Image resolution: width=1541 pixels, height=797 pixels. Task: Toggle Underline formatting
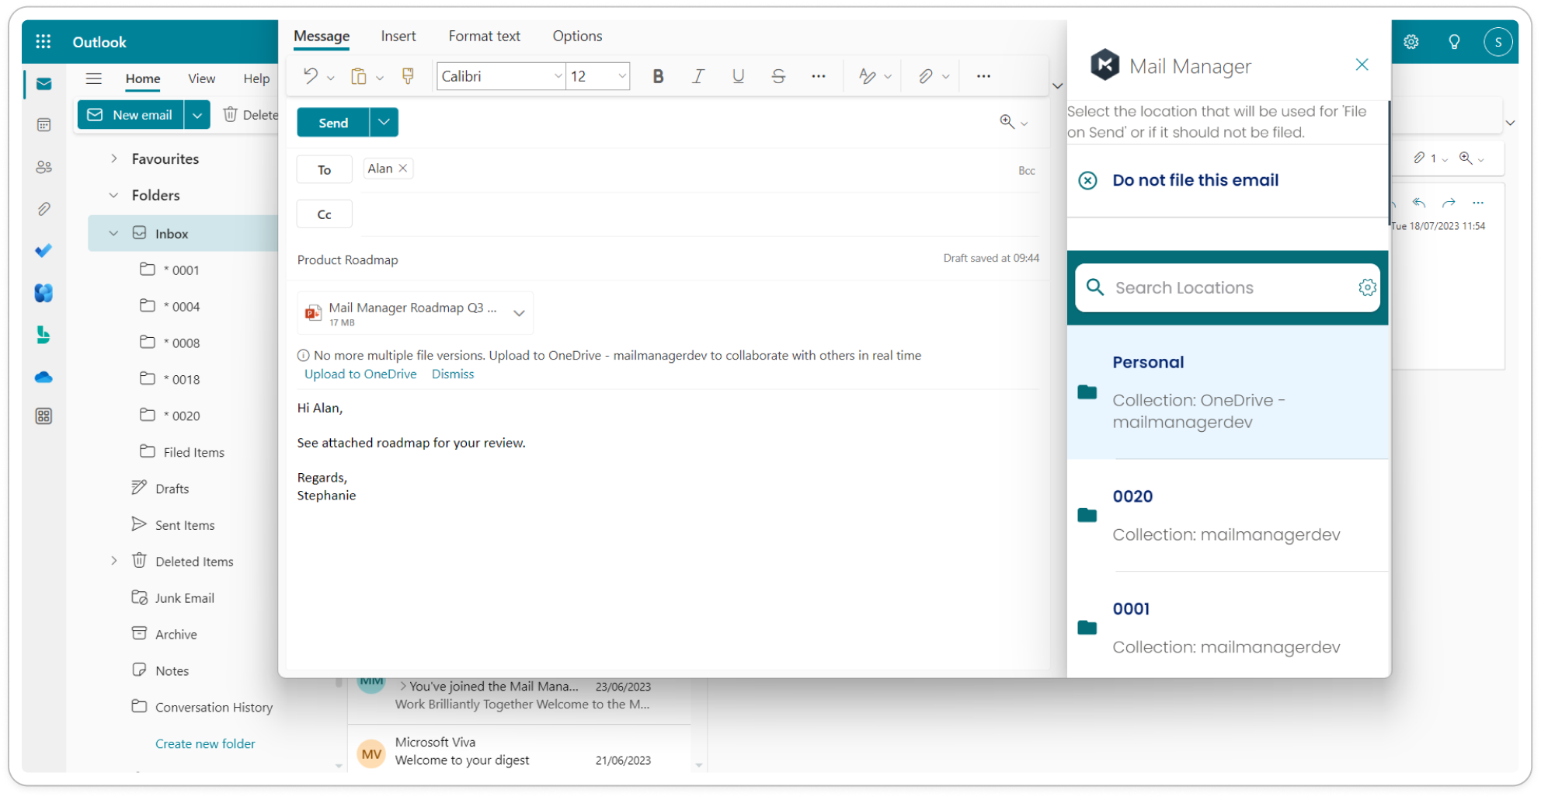click(x=738, y=76)
